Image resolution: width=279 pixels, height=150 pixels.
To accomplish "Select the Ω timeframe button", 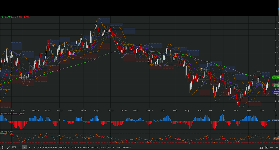I will [20, 147].
